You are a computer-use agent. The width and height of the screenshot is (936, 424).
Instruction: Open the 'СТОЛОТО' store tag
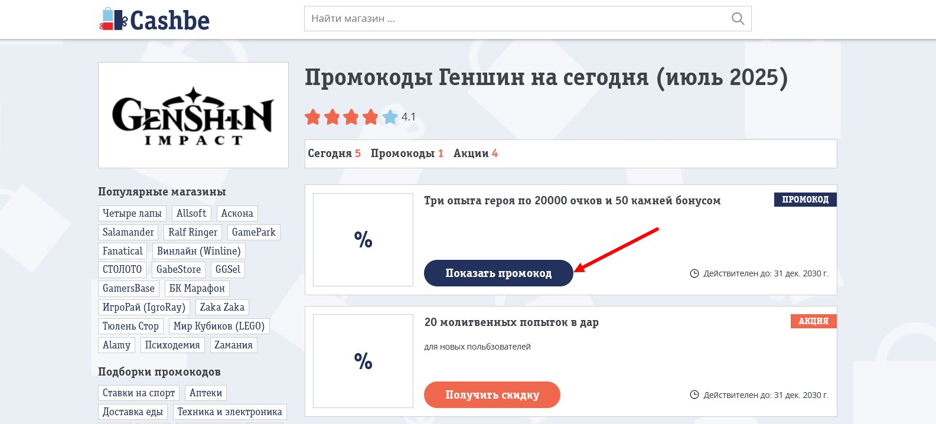tap(122, 269)
